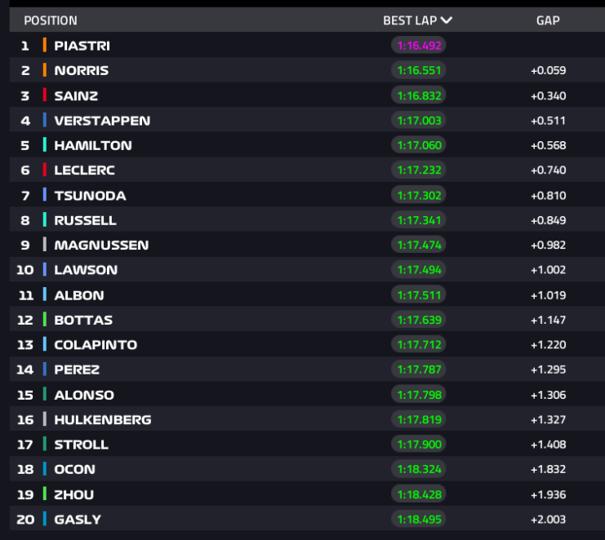The image size is (605, 540).
Task: Click the red team color bar beside Sainz
Action: coord(45,95)
